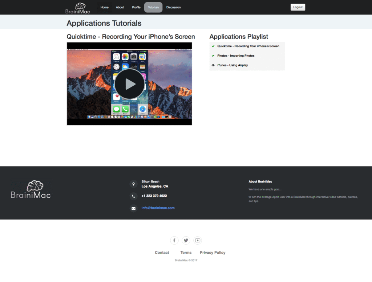Click the phone icon in the footer
Screen dimensions: 372x282
coord(133,196)
